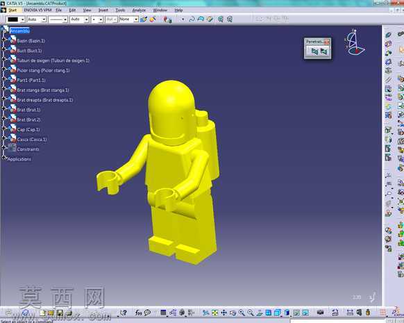Open the Analyze menu

coord(139,10)
